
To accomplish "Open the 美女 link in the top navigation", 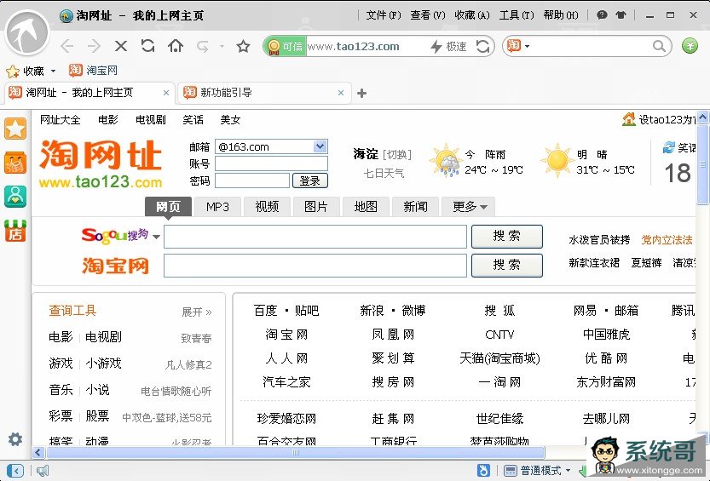I will click(x=230, y=120).
